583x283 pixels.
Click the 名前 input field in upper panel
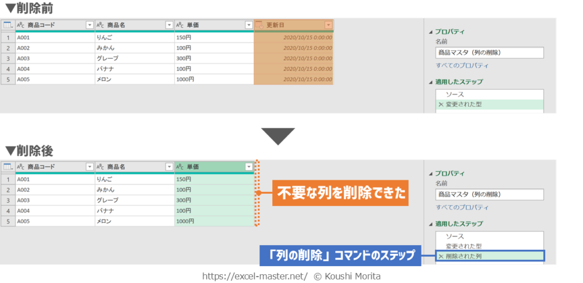pos(489,53)
